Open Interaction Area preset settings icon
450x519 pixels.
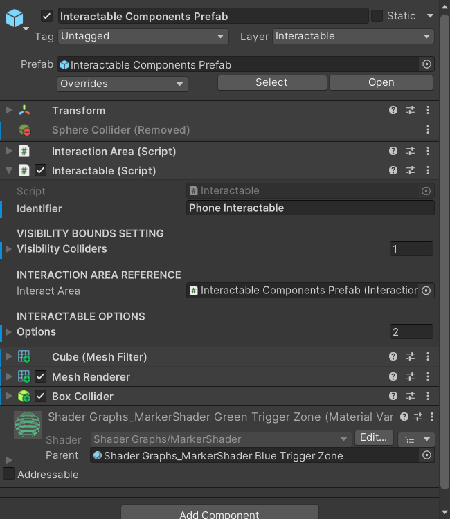[411, 152]
